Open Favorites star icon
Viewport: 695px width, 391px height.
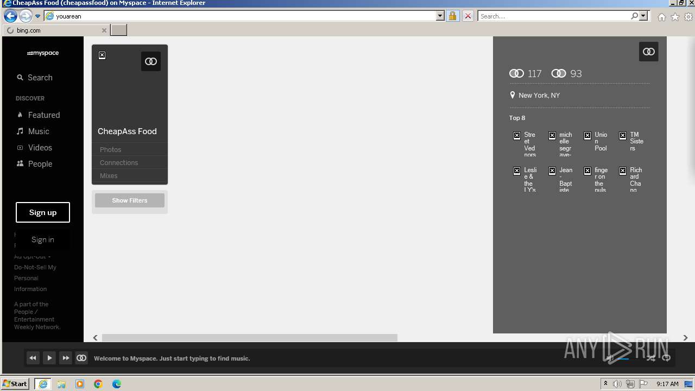pos(675,17)
